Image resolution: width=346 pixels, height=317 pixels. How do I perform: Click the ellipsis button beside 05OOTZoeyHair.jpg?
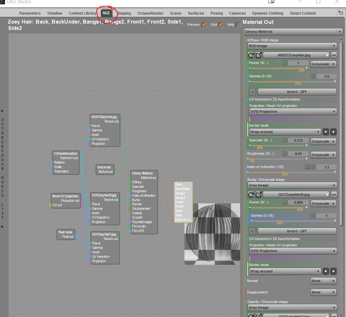tap(334, 55)
